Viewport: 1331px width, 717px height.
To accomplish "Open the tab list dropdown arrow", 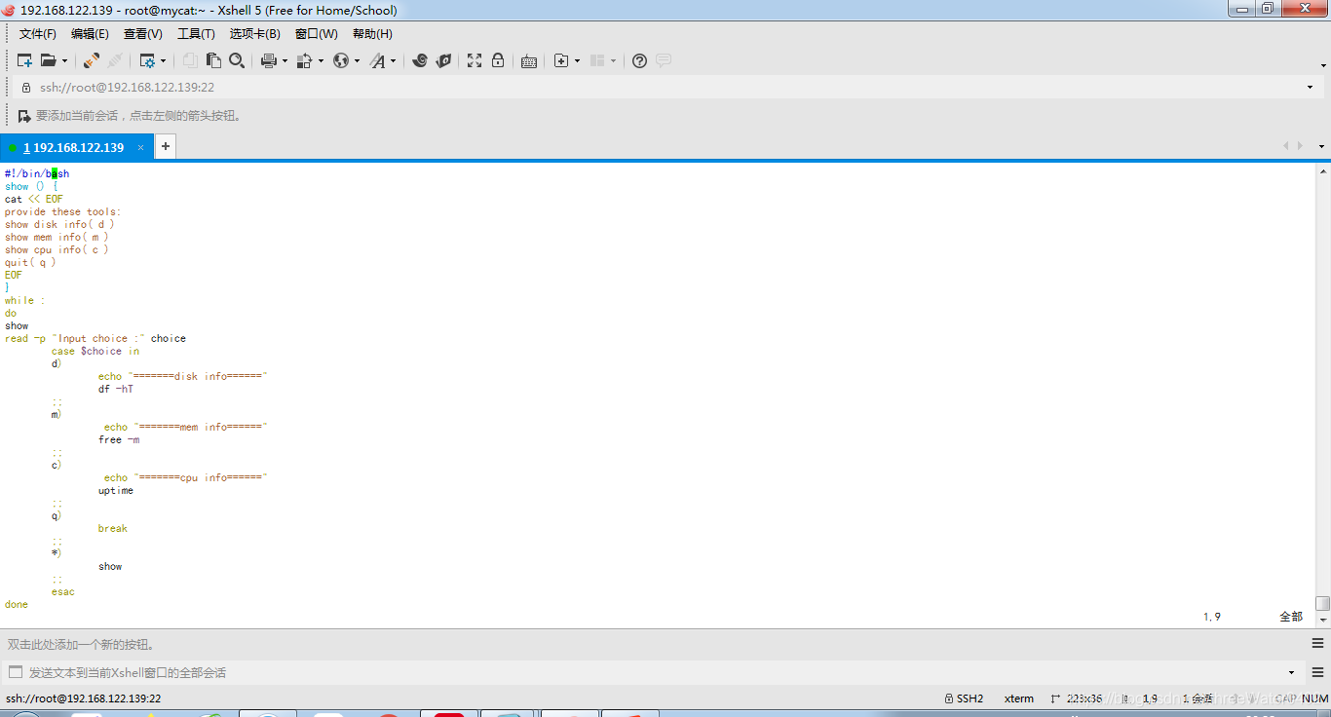I will (1321, 146).
